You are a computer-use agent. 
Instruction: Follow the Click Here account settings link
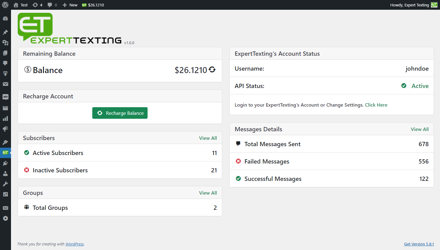point(376,105)
